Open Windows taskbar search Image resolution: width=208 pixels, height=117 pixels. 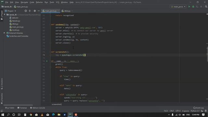pyautogui.click(x=8, y=115)
